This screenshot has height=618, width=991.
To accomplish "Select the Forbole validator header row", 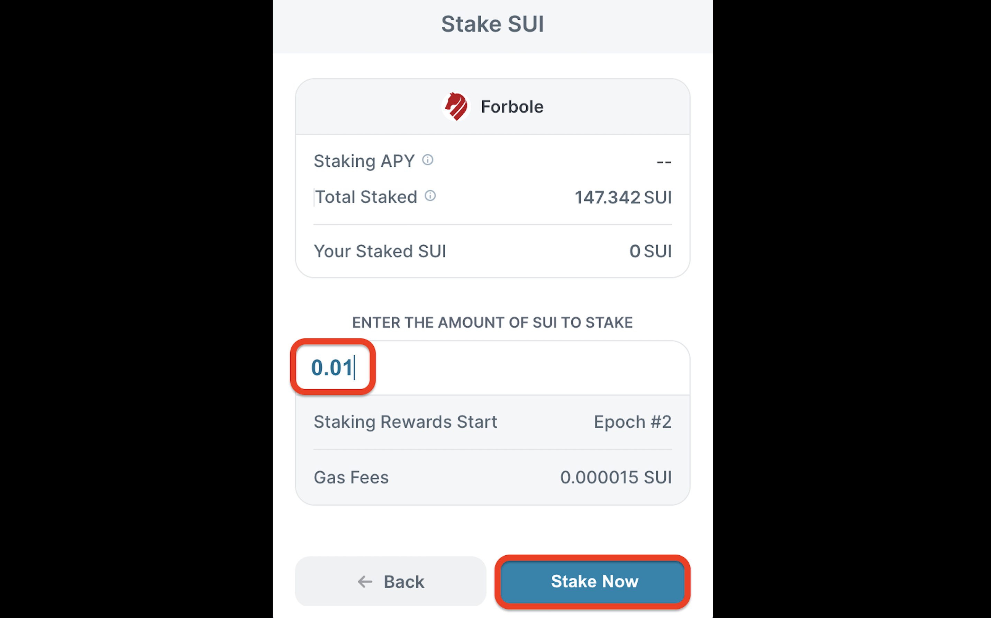I will (492, 106).
